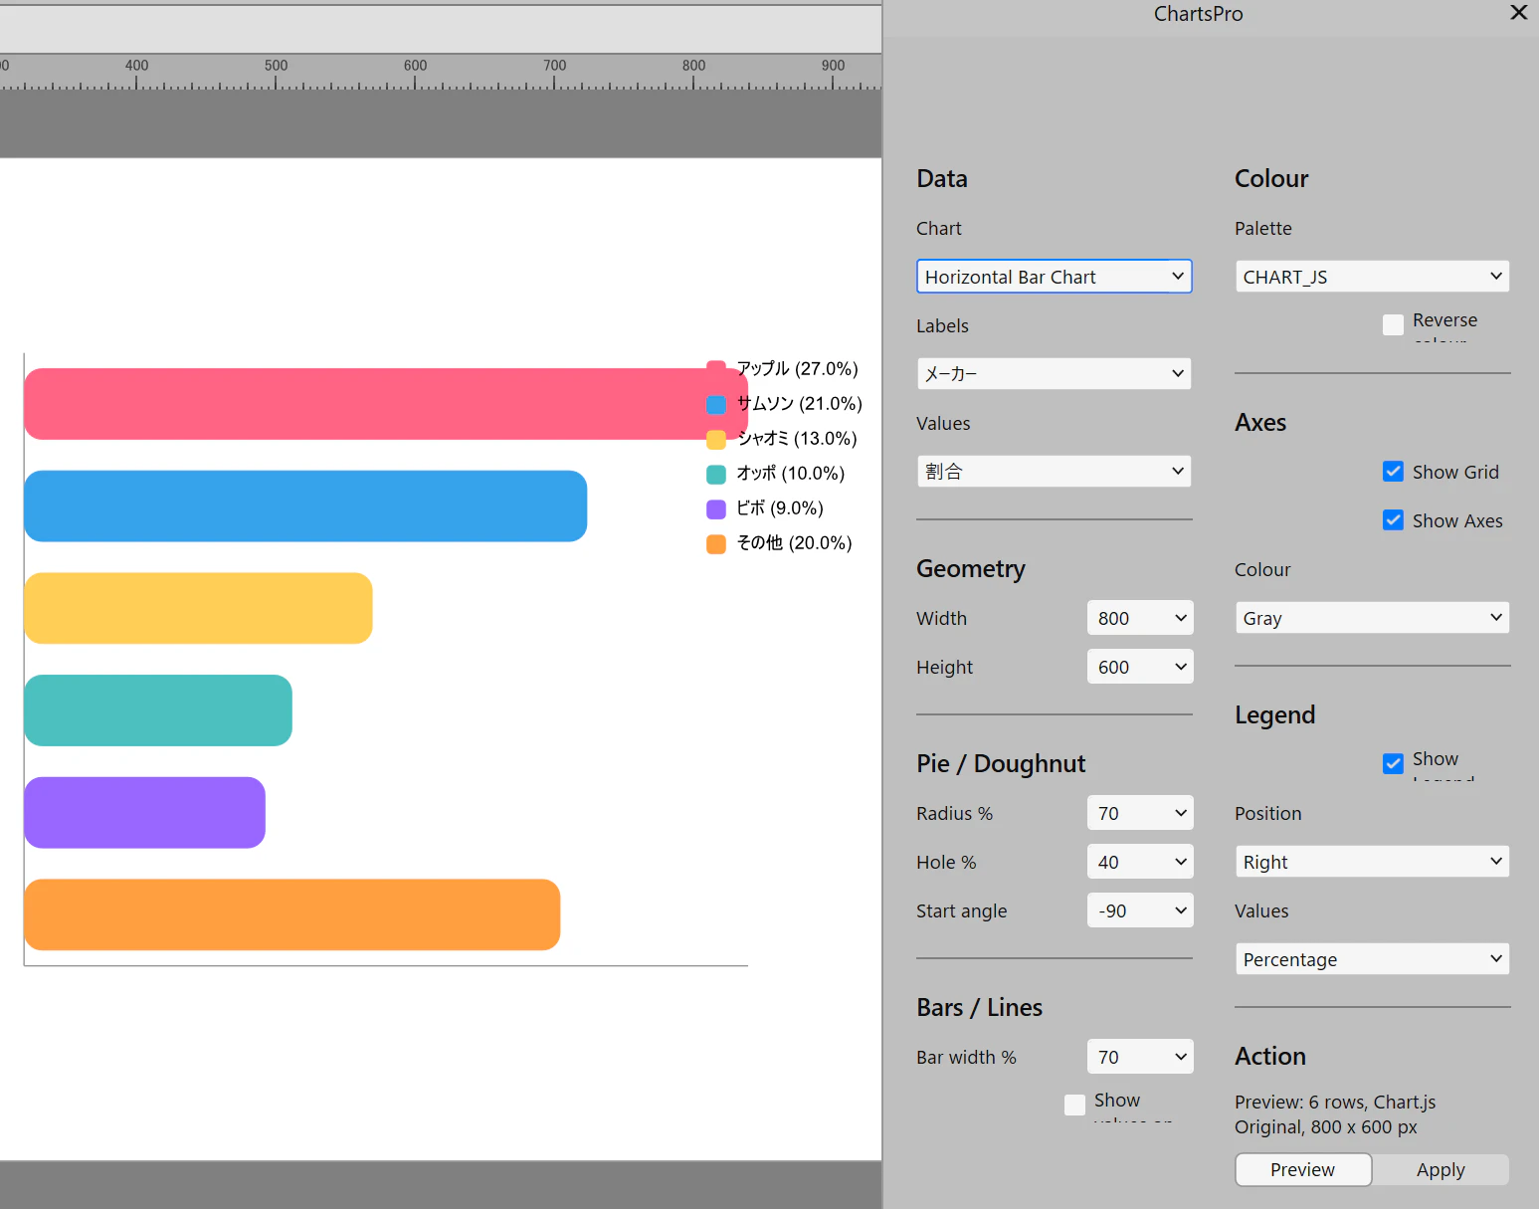
Task: Click the Preview button
Action: pos(1303,1170)
